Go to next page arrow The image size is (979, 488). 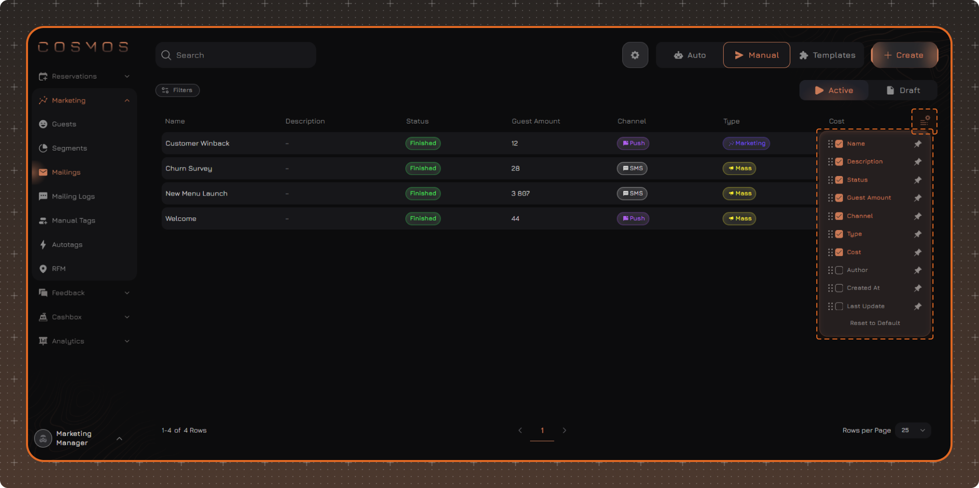[564, 430]
